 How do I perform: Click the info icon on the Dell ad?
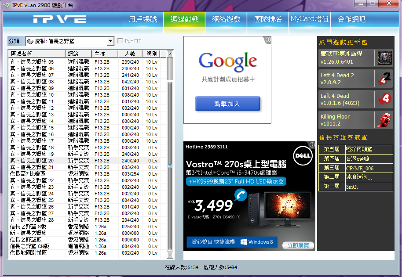tap(312, 145)
